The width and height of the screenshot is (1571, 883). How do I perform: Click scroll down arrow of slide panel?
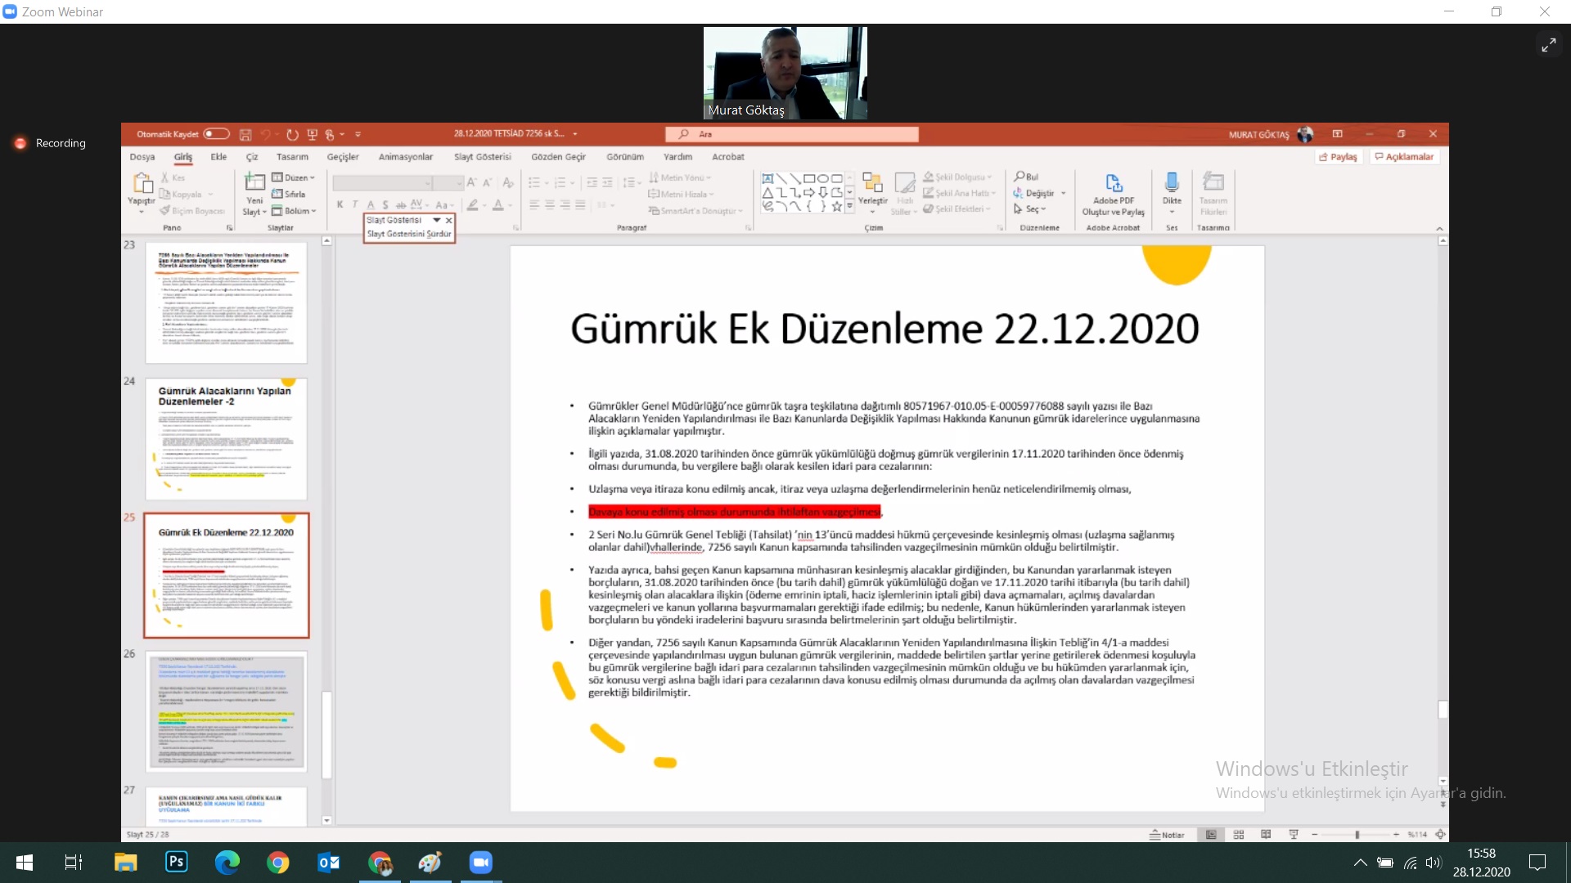[326, 820]
